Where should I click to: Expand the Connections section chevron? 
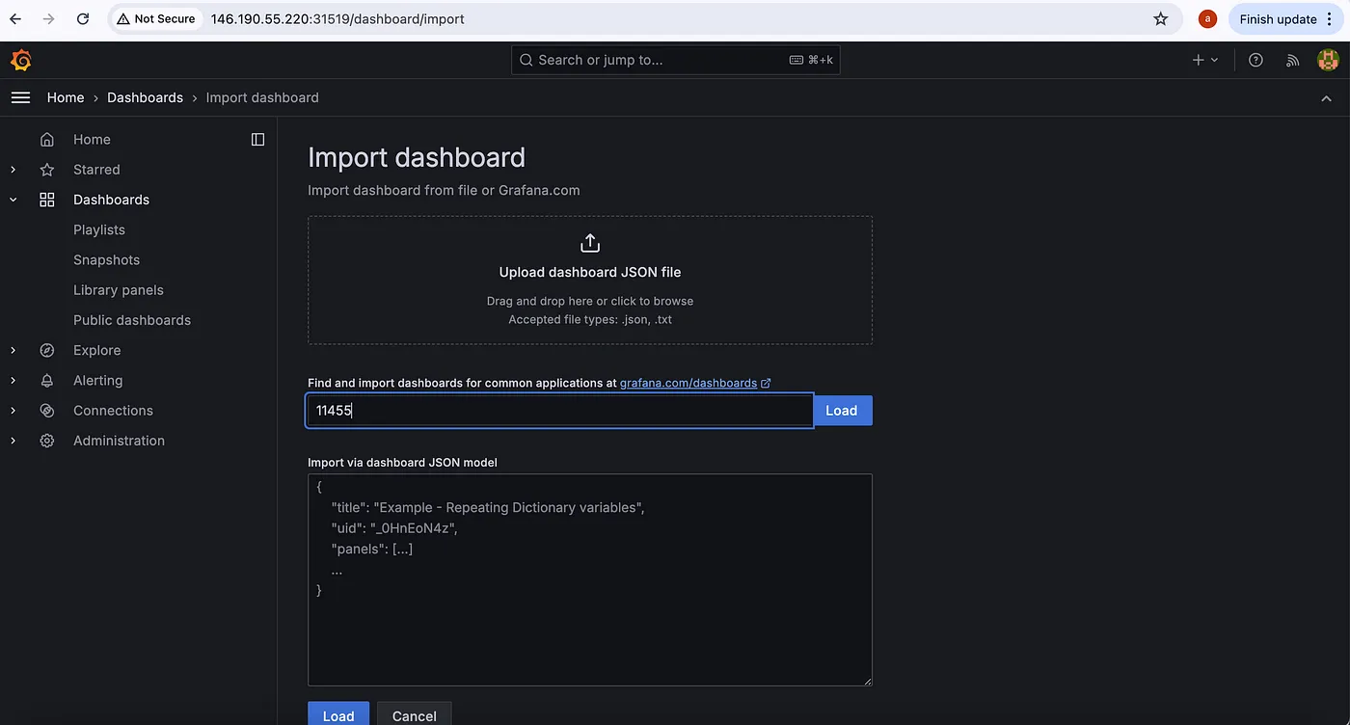[13, 411]
